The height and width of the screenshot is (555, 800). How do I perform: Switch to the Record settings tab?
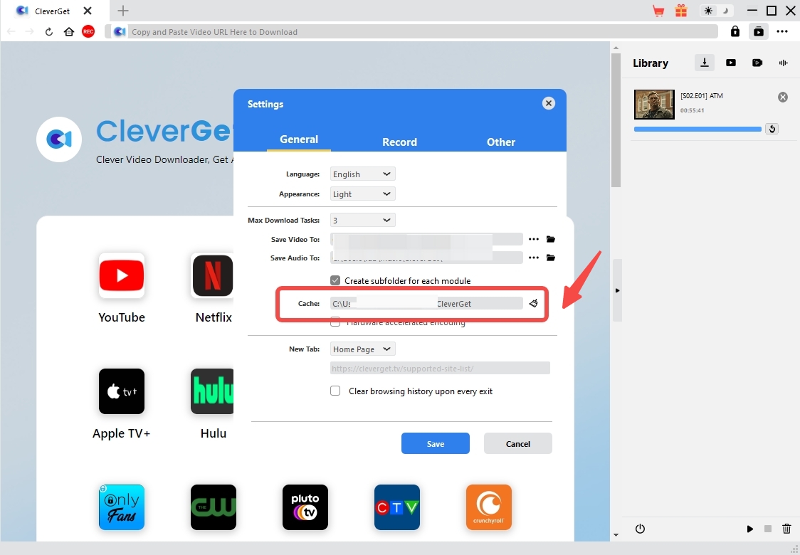399,142
